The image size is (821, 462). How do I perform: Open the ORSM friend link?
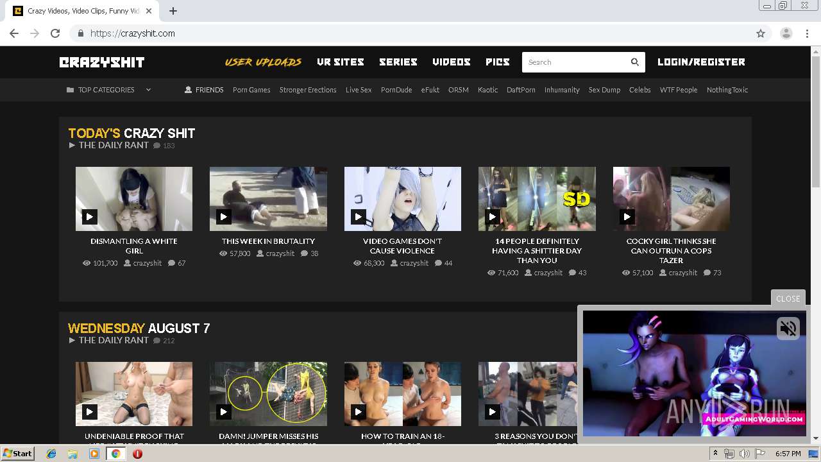pos(459,90)
